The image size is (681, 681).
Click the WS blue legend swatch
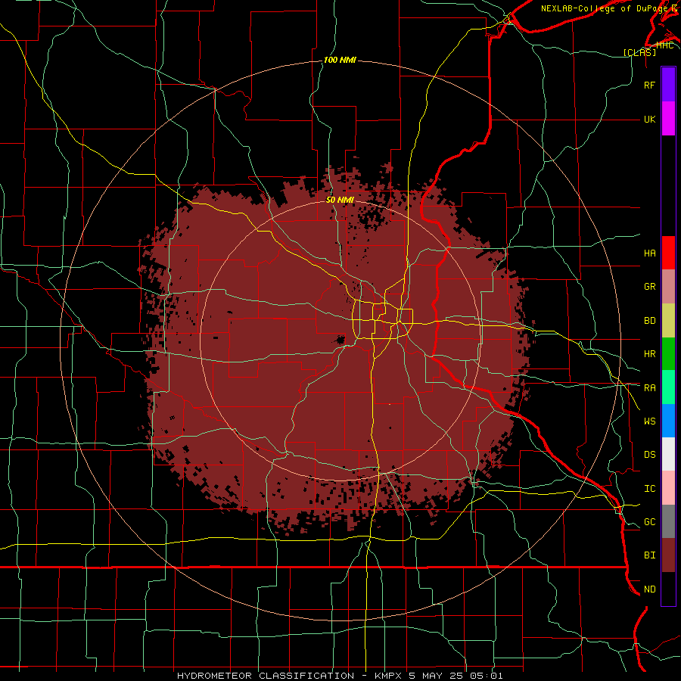(668, 421)
